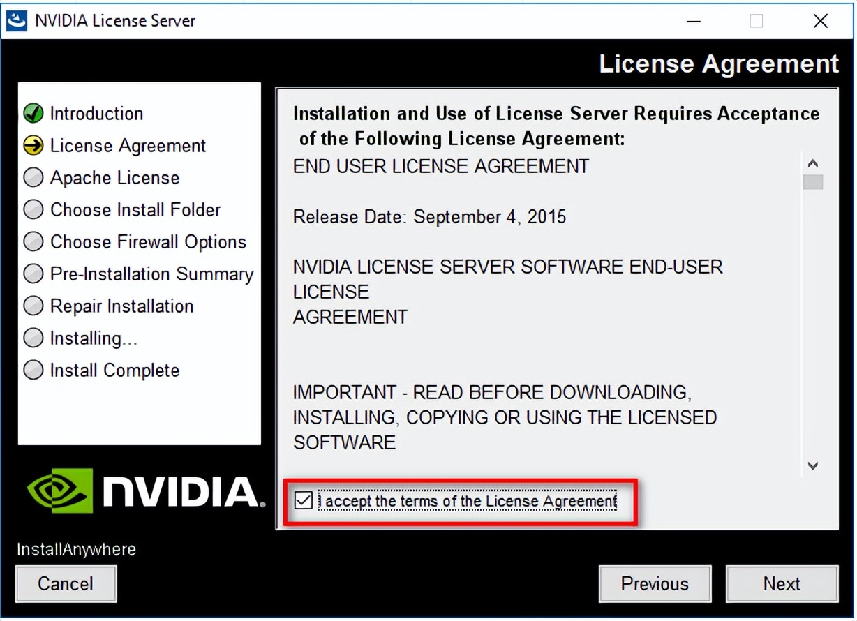Select the Choose Firewall Options step label
857x621 pixels.
pos(148,241)
